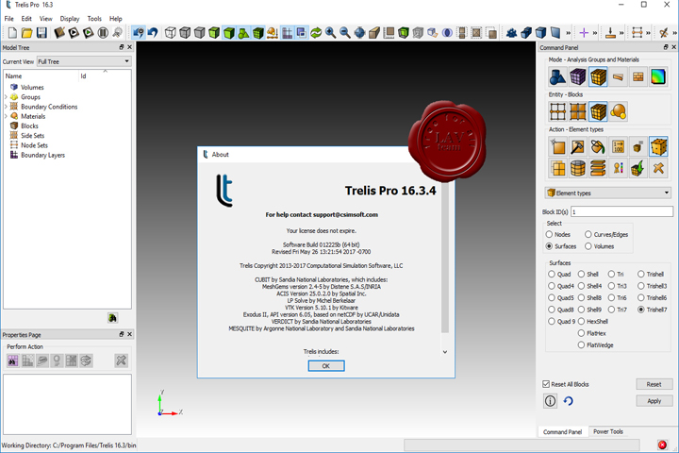Image resolution: width=679 pixels, height=453 pixels.
Task: Expand the Groups tree node
Action: (6, 97)
